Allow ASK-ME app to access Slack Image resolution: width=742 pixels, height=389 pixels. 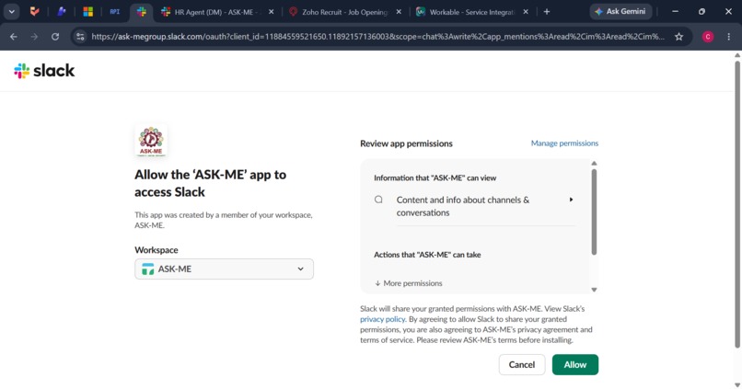pos(575,364)
